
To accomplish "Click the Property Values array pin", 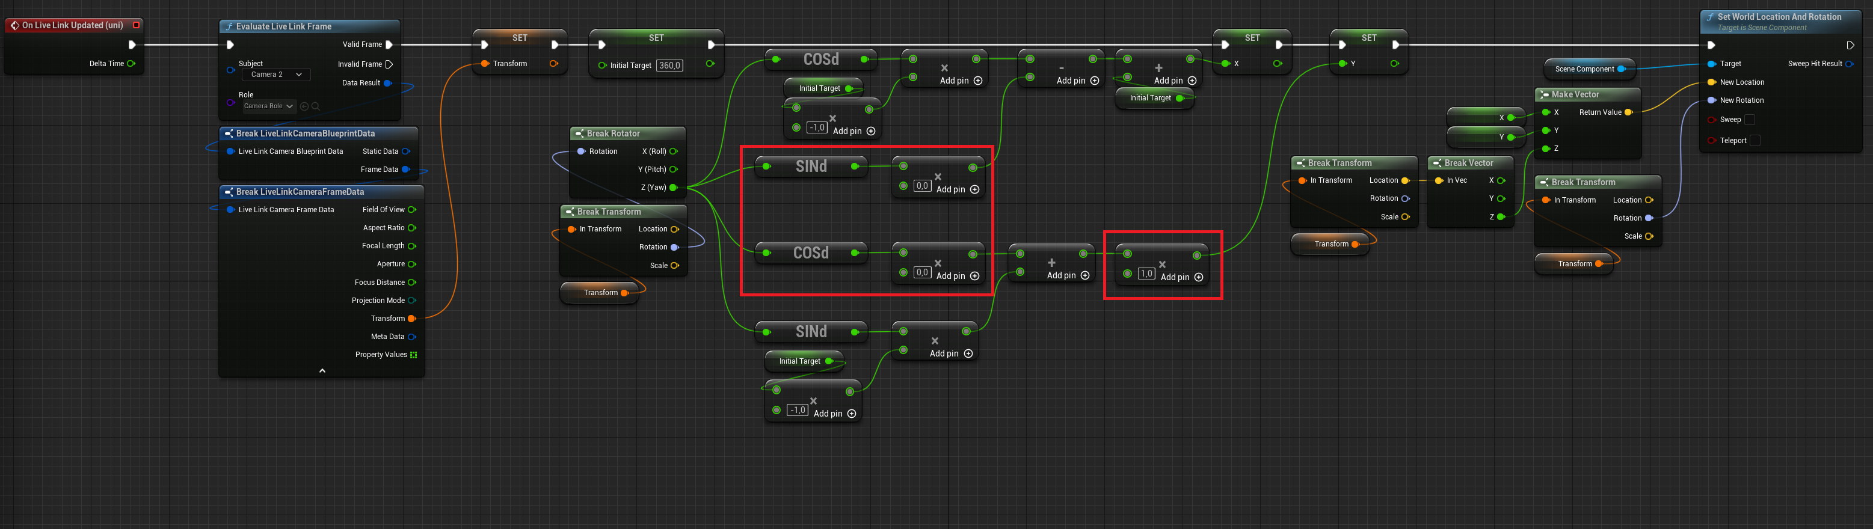I will pos(414,355).
